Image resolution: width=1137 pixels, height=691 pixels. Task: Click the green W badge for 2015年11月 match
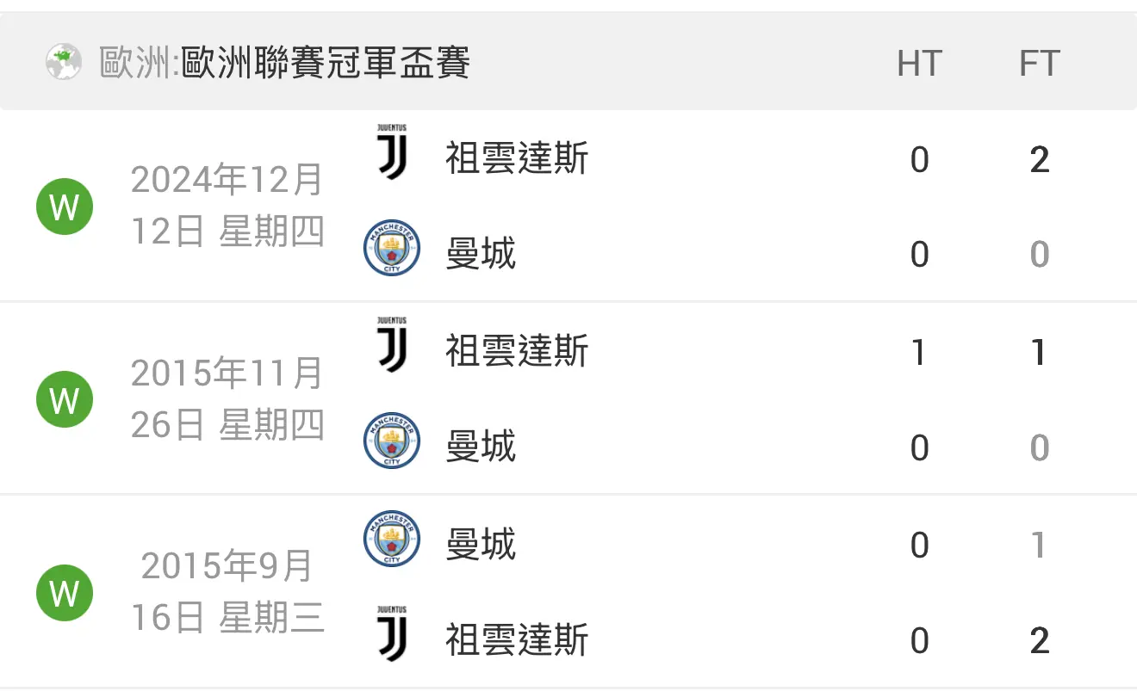tap(65, 399)
